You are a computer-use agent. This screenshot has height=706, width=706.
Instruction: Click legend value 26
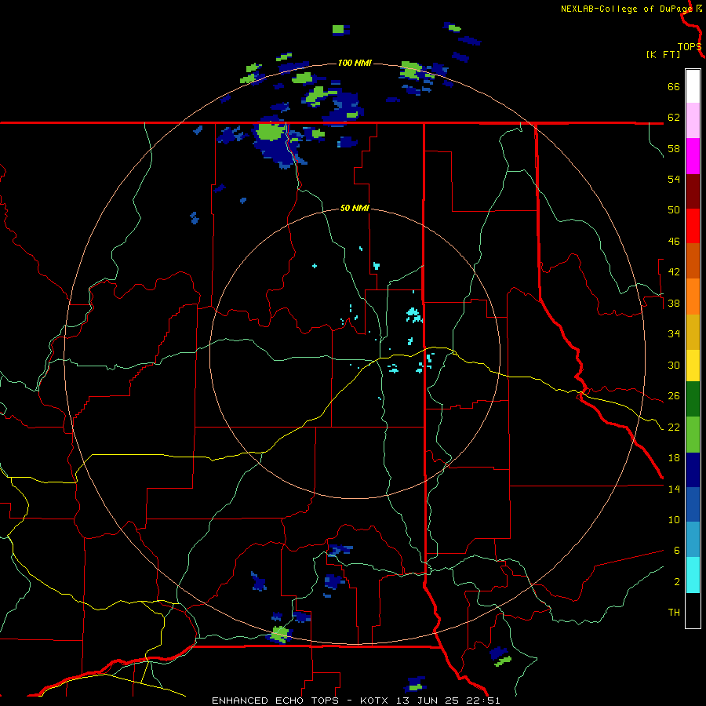coord(674,396)
